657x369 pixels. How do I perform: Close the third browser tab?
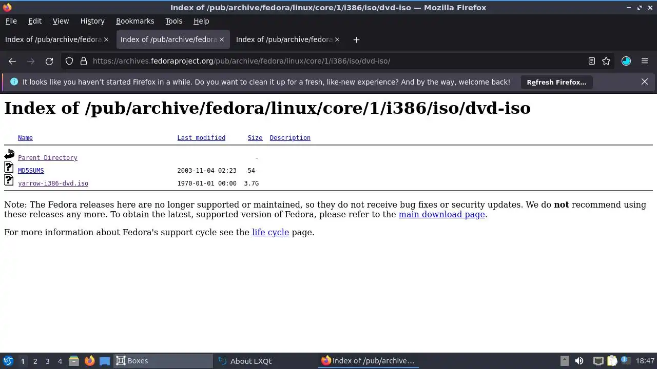click(x=337, y=39)
